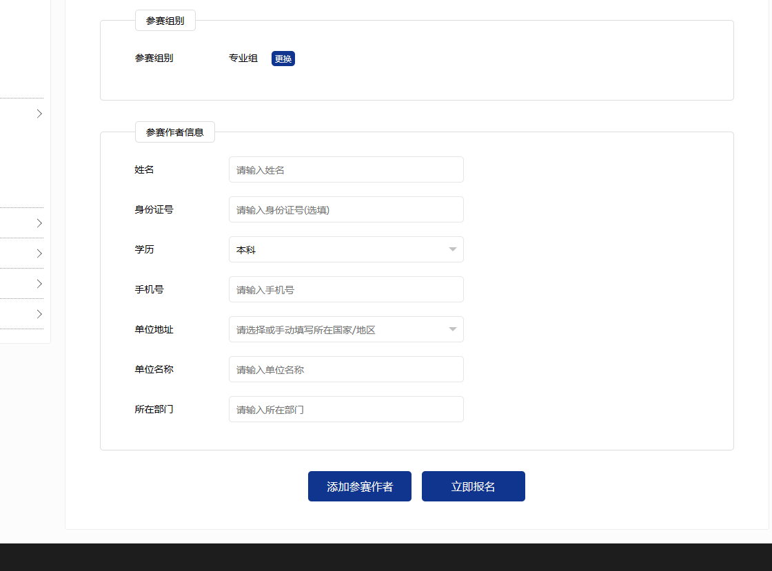Click the 参赛作者信息 section title
The width and height of the screenshot is (772, 571).
tap(175, 132)
